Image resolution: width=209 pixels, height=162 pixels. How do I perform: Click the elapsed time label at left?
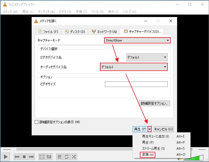click(x=7, y=150)
